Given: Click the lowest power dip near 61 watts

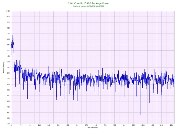Looking at the screenshot, I should (141, 115).
